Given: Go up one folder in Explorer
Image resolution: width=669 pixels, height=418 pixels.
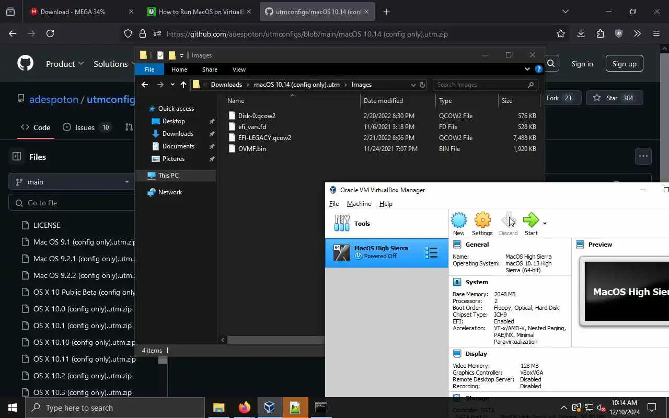Looking at the screenshot, I should 183,85.
